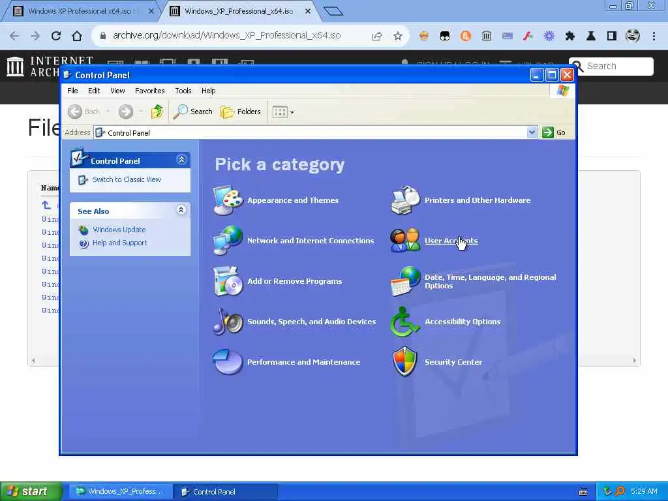Open Date, Time, Language globe-calendar icon
This screenshot has width=668, height=501.
(x=405, y=281)
